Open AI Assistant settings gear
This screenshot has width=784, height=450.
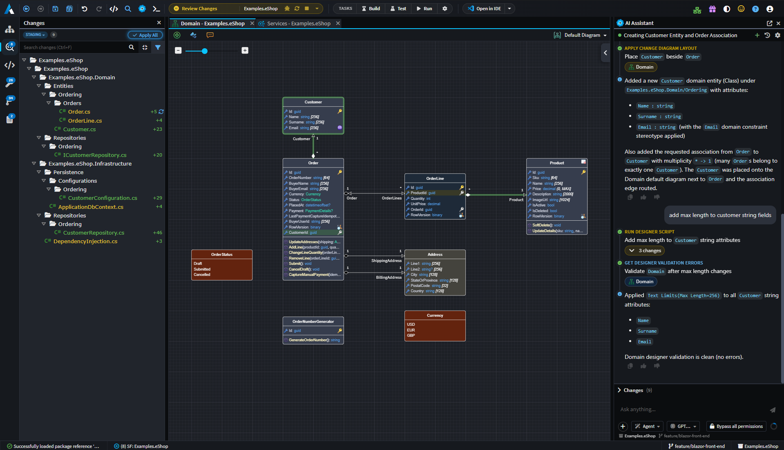(778, 36)
